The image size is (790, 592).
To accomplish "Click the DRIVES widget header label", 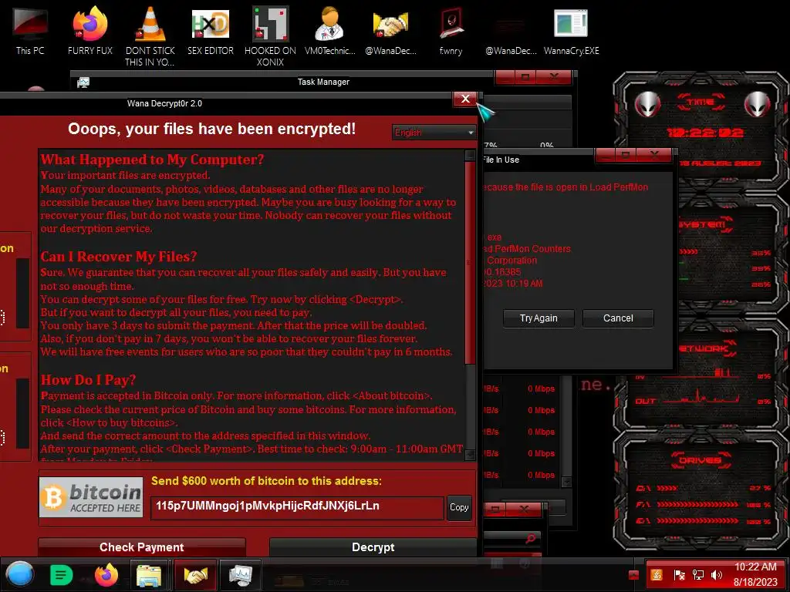I will 701,460.
